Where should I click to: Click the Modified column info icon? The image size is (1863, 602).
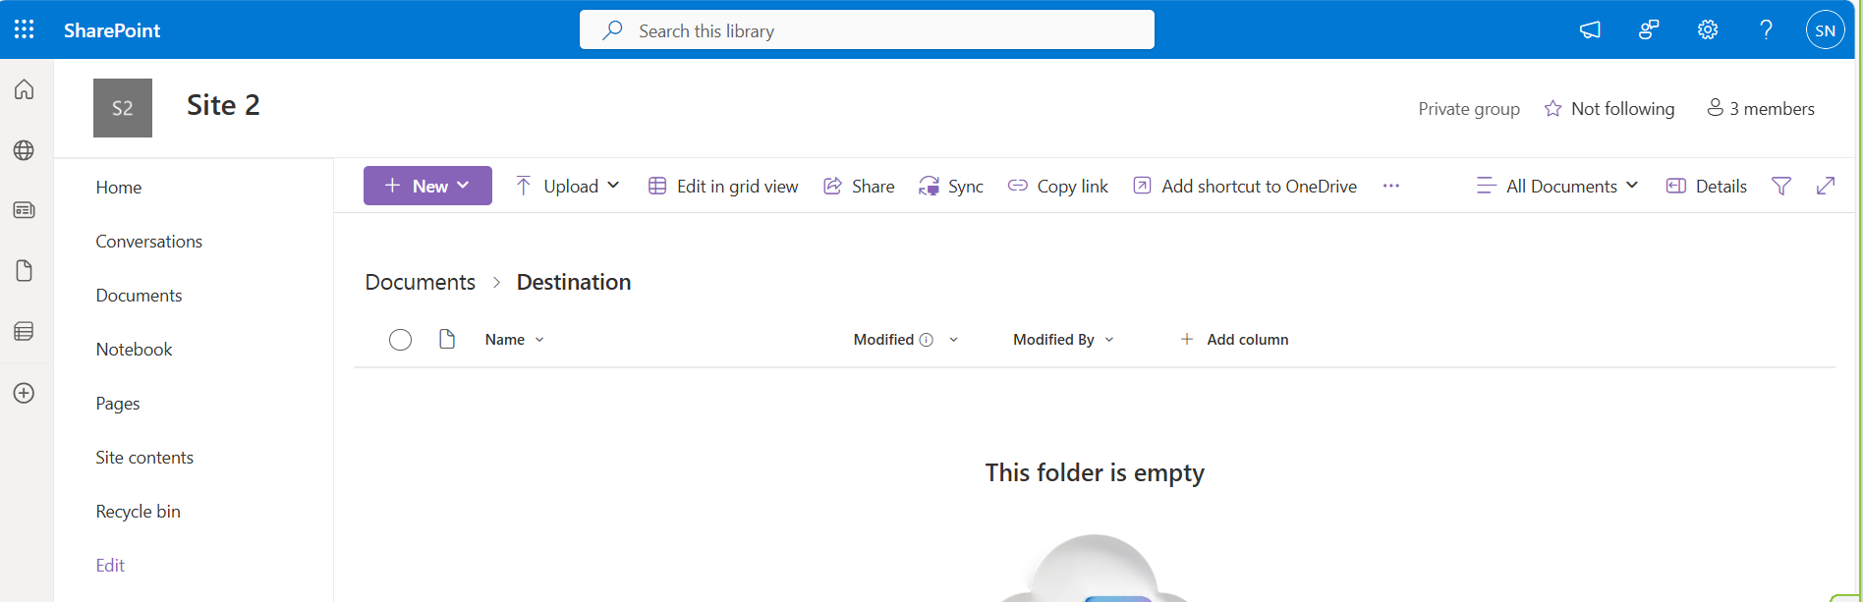tap(926, 340)
